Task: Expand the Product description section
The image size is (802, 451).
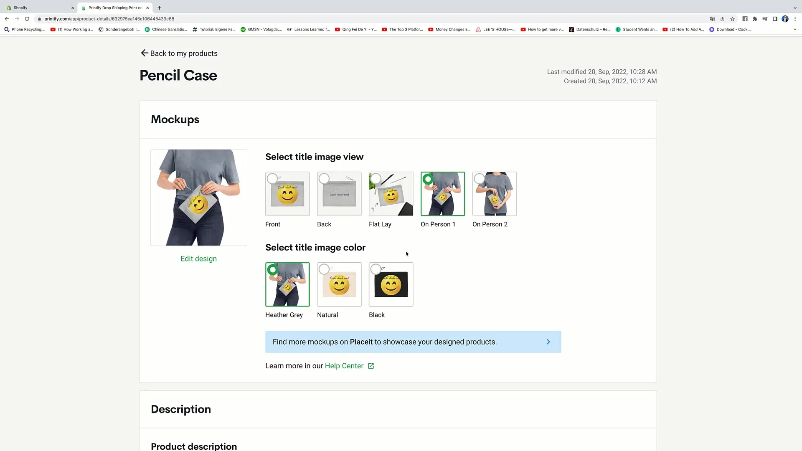Action: 194,446
